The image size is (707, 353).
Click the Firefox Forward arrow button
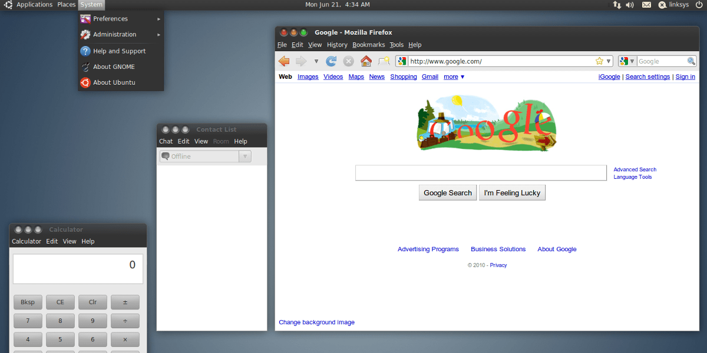coord(301,61)
